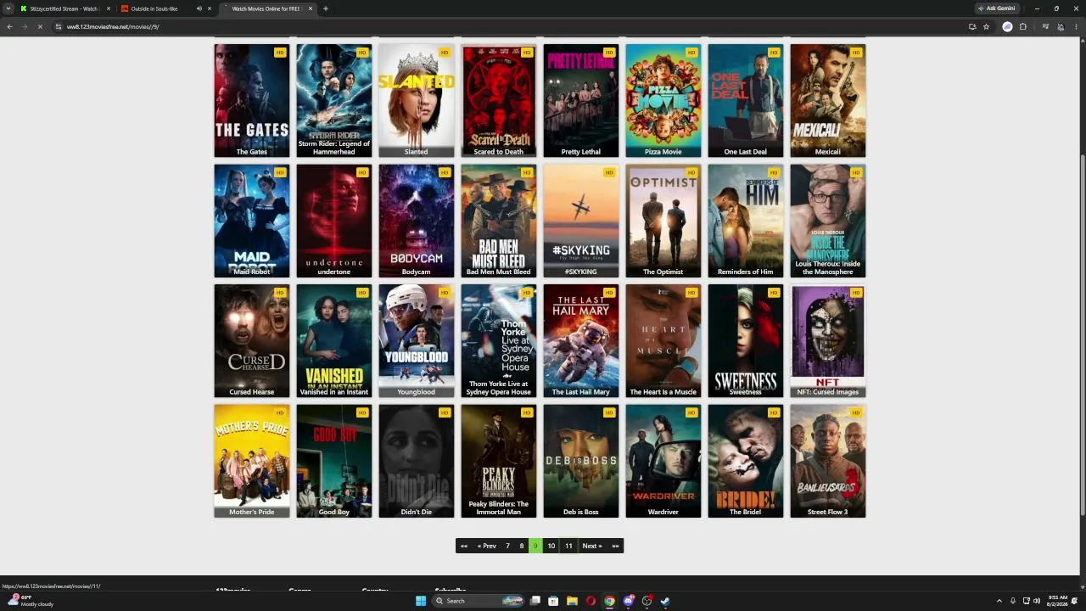Open the Maid Robot movie poster
The height and width of the screenshot is (611, 1086).
pyautogui.click(x=252, y=221)
